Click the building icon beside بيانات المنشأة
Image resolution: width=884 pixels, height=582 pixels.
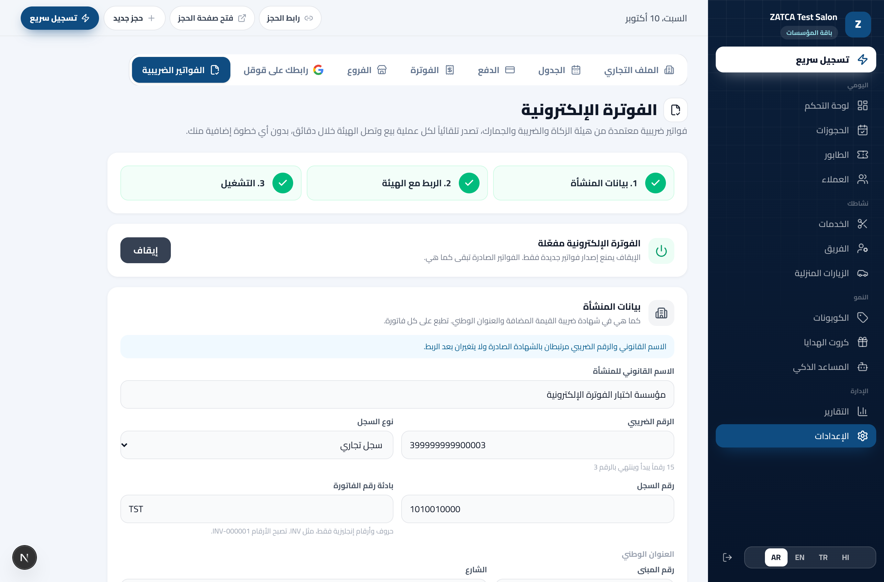click(x=661, y=313)
